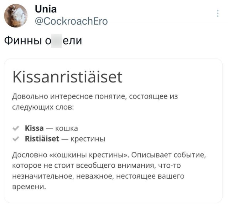The height and width of the screenshot is (208, 228).
Task: Select the bold word Ristiäiset in the list
Action: point(42,138)
